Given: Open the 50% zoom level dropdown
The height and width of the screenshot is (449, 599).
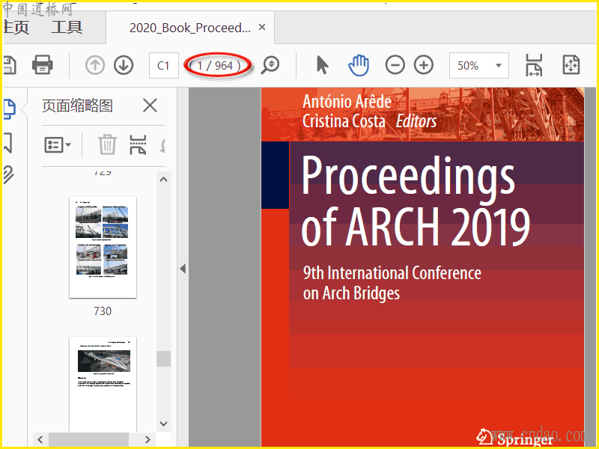Looking at the screenshot, I should pyautogui.click(x=479, y=65).
